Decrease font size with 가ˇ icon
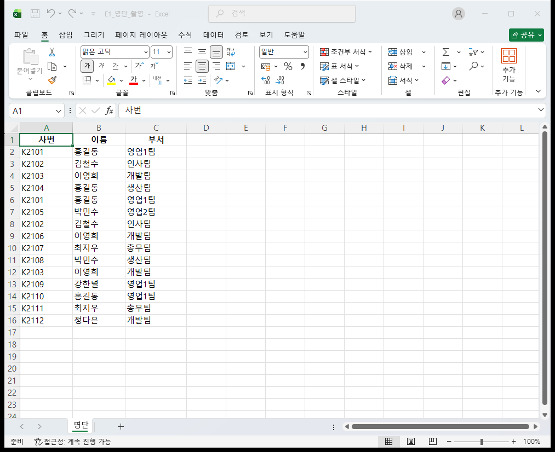 [x=155, y=66]
